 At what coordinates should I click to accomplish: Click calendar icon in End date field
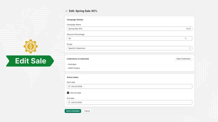click(x=69, y=102)
